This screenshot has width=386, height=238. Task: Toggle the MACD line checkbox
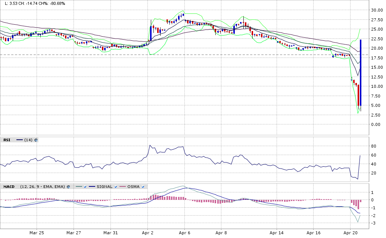point(85,186)
